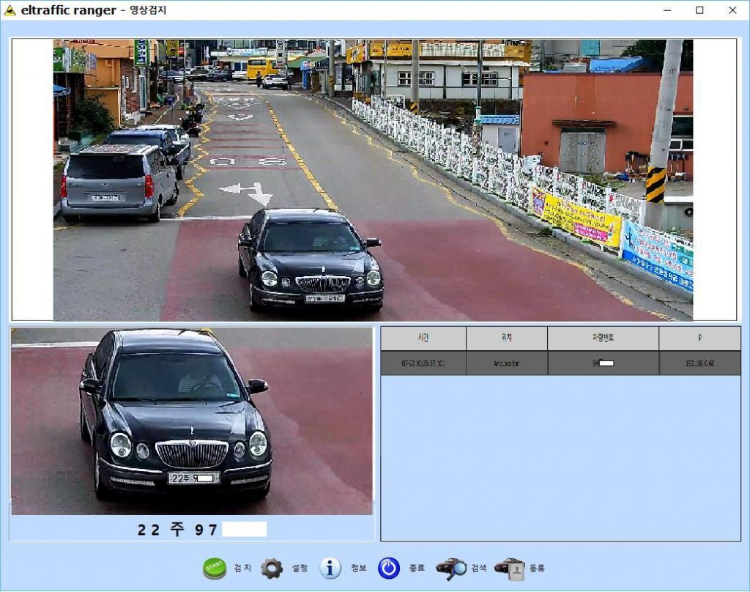This screenshot has width=750, height=592.
Task: Click the 설정 settings label
Action: [x=300, y=568]
